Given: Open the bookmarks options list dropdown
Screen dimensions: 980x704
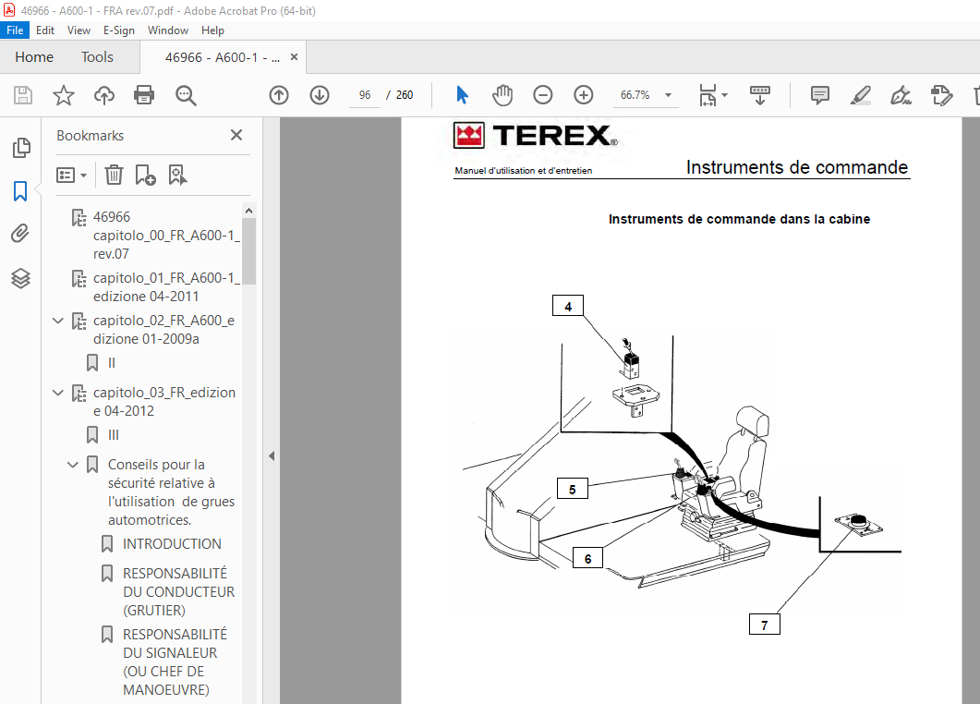Looking at the screenshot, I should coord(70,175).
